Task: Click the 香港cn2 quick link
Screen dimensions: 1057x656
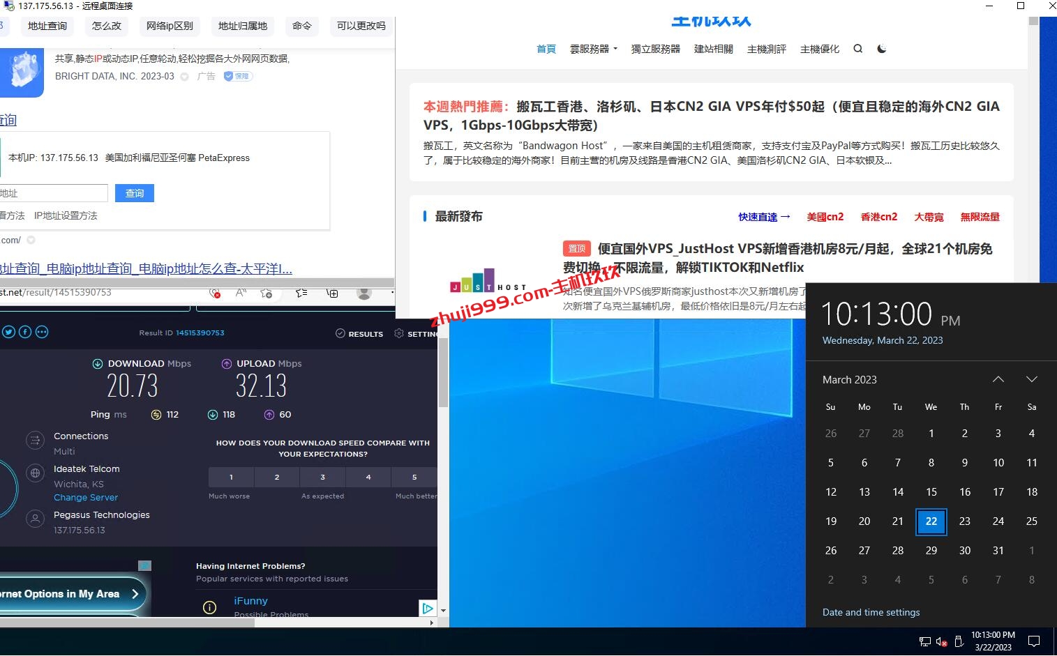Action: 879,217
